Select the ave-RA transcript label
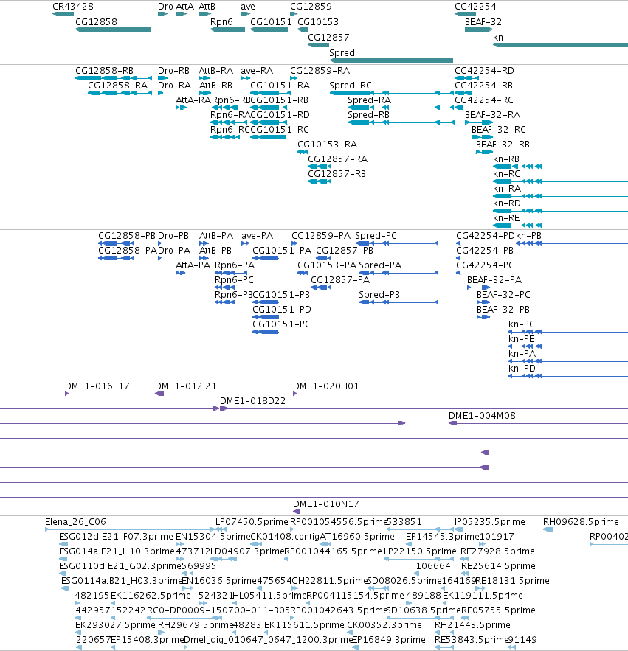The width and height of the screenshot is (628, 651). pyautogui.click(x=257, y=71)
